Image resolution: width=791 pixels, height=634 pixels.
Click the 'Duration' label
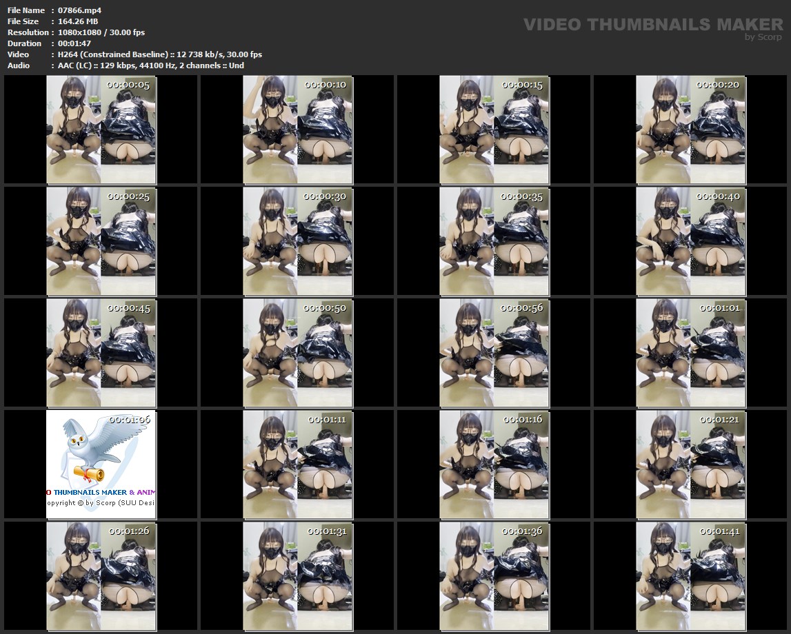click(24, 43)
